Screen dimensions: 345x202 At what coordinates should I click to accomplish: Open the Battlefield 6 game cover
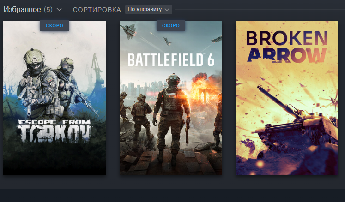[x=171, y=98]
